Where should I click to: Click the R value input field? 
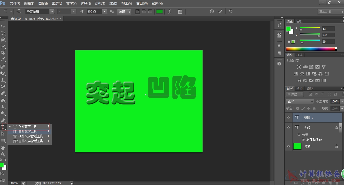[x=328, y=29]
